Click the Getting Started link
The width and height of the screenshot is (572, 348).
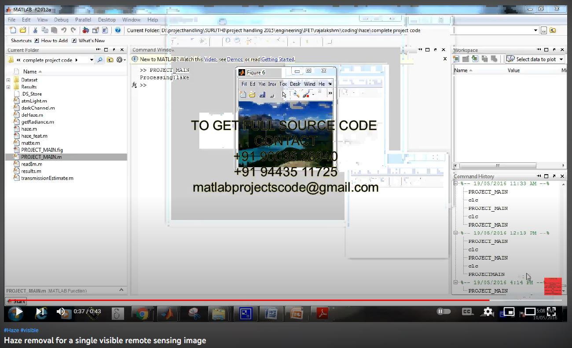(x=277, y=59)
